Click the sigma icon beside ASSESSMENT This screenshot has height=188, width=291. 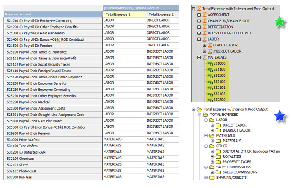coord(204,15)
